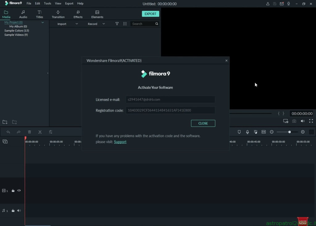Click the red playhead marker on timeline

[x=25, y=138]
